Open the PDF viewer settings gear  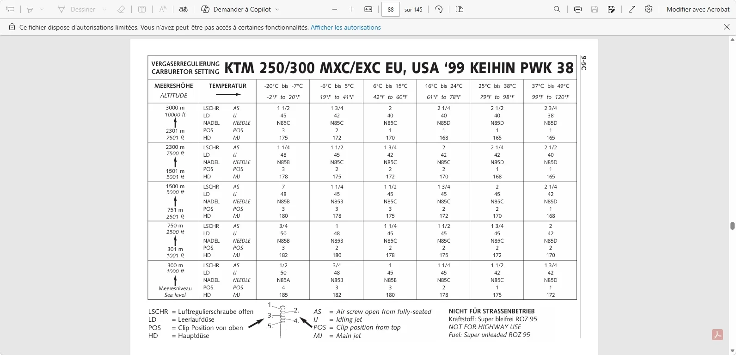pyautogui.click(x=649, y=9)
